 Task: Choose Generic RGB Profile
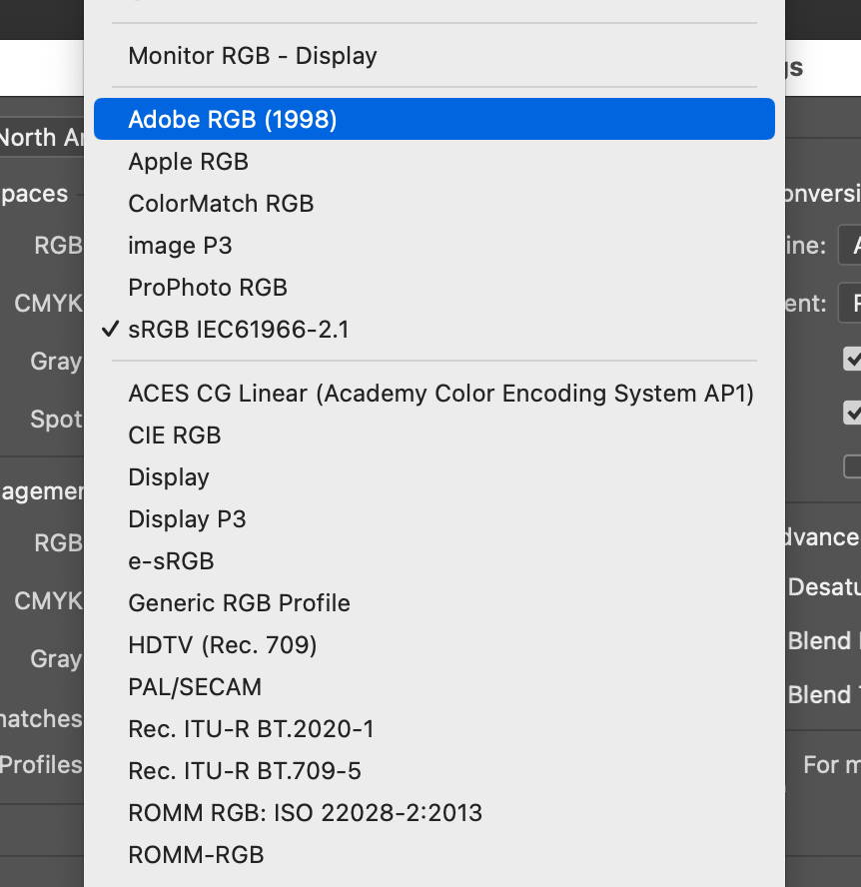click(239, 603)
